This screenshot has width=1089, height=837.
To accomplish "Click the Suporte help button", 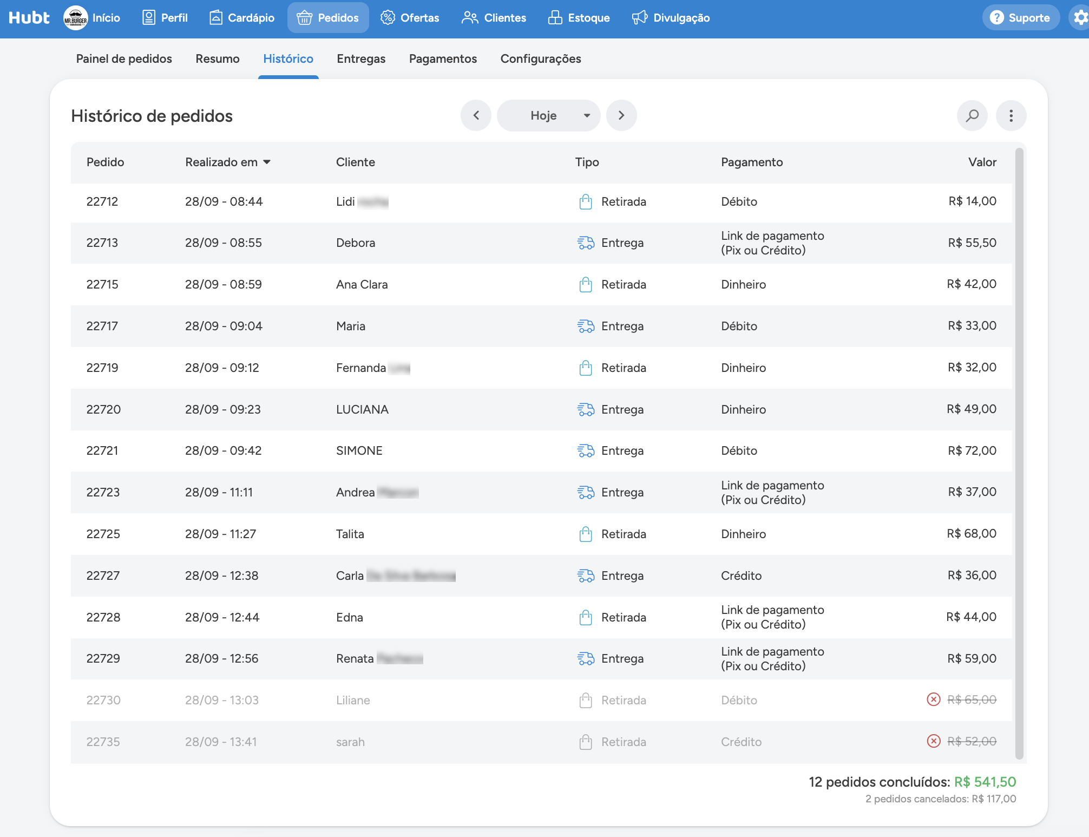I will point(1021,18).
